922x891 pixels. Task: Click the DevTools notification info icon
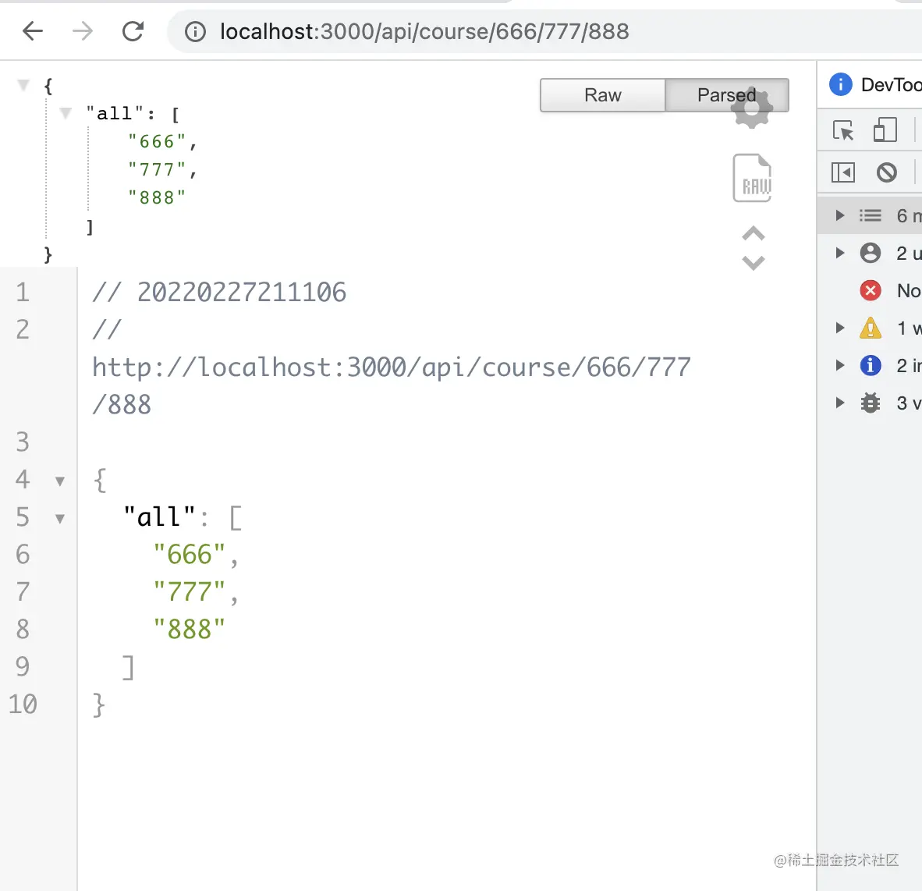[x=840, y=85]
